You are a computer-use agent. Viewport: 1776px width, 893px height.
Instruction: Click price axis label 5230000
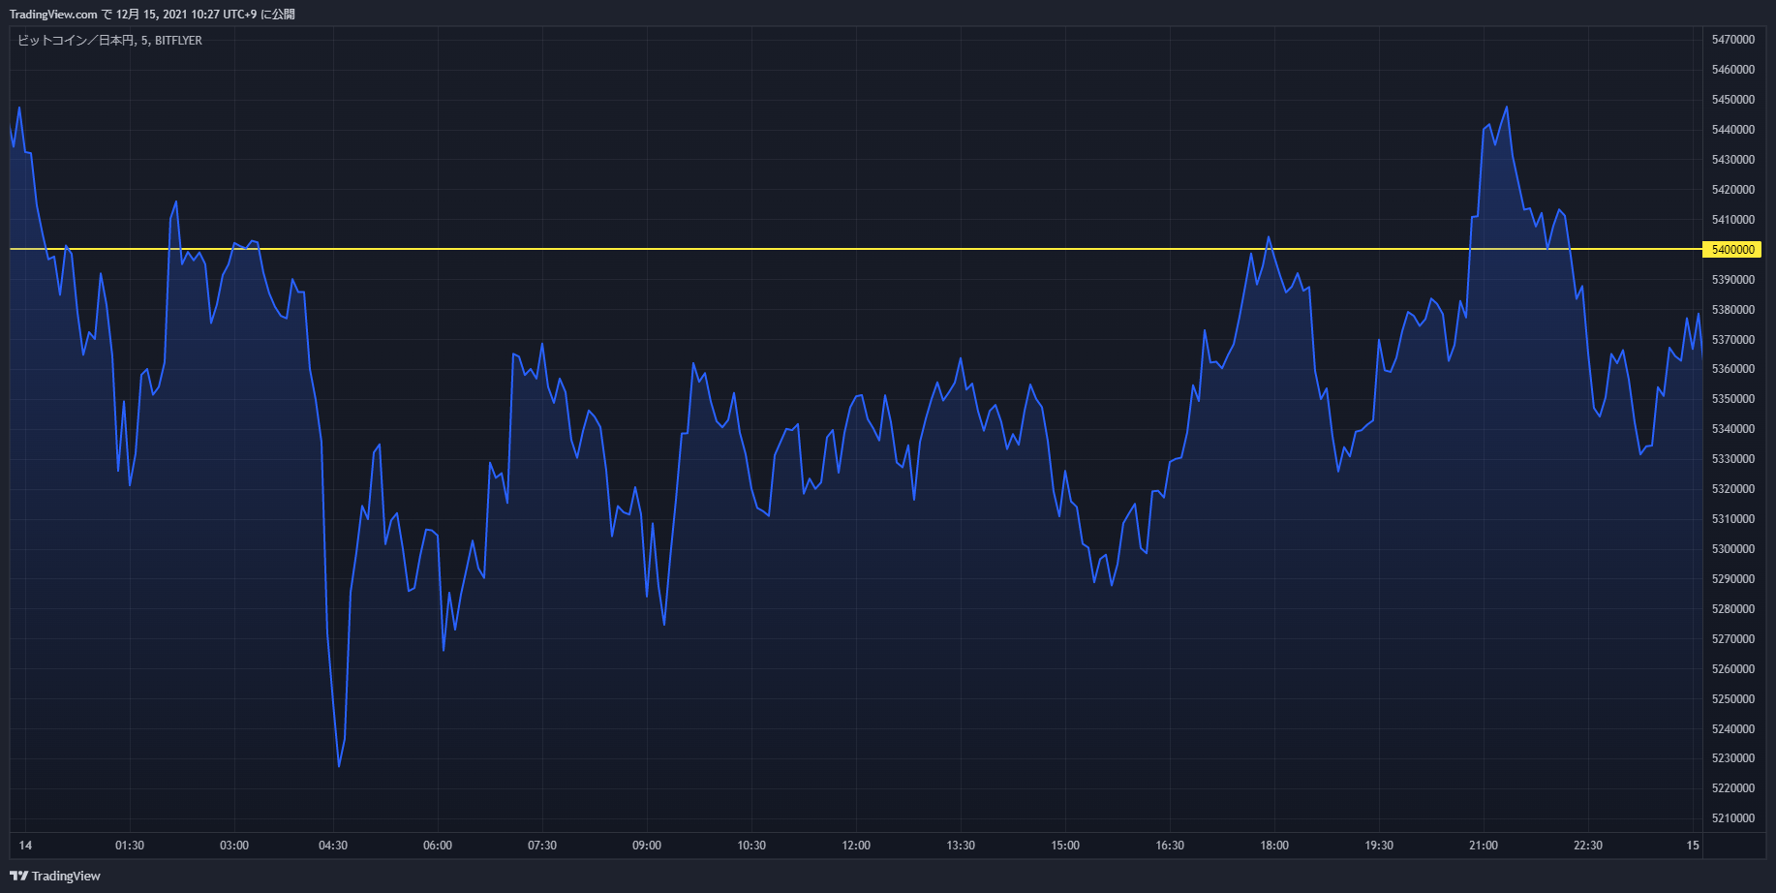click(x=1733, y=758)
